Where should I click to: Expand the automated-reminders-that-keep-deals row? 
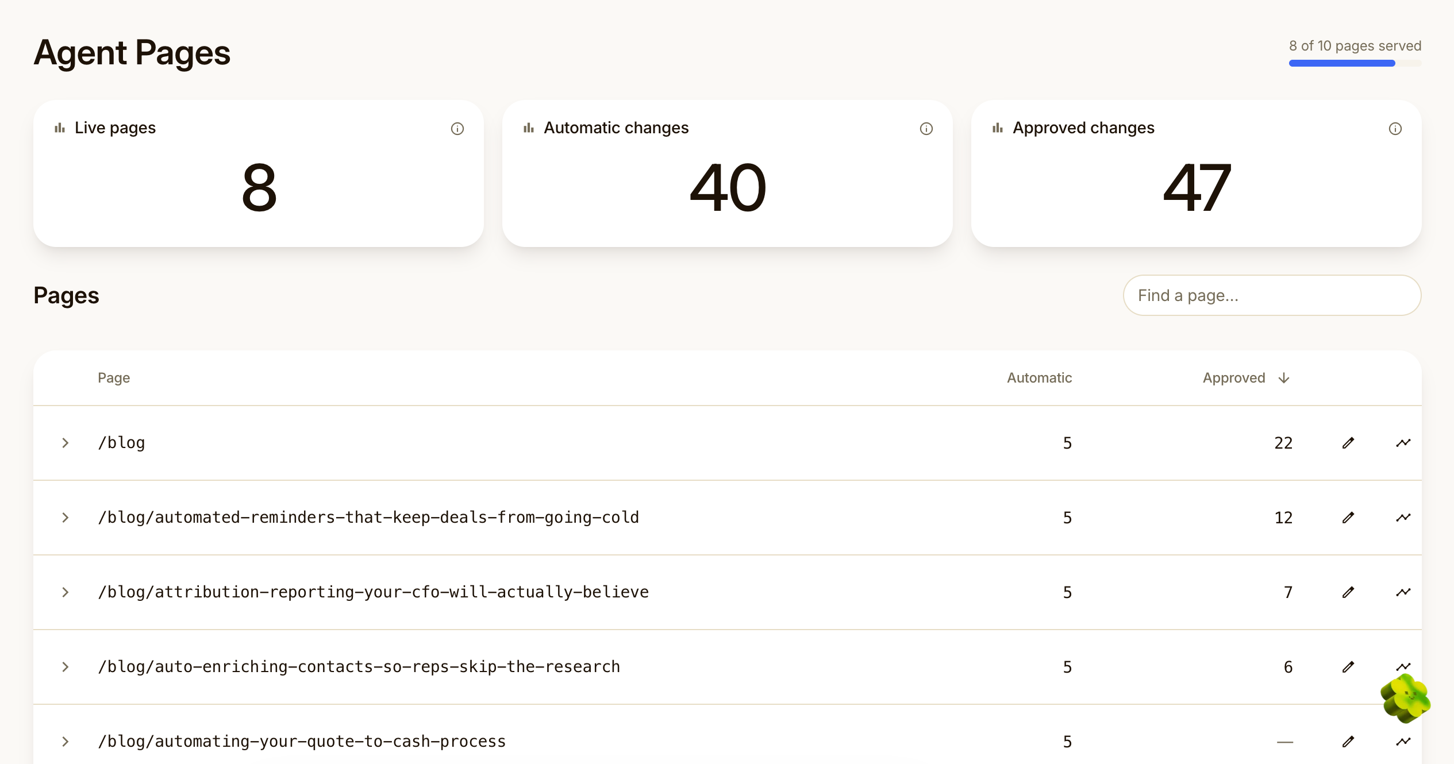point(66,518)
